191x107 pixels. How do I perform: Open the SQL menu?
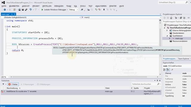(x=76, y=6)
